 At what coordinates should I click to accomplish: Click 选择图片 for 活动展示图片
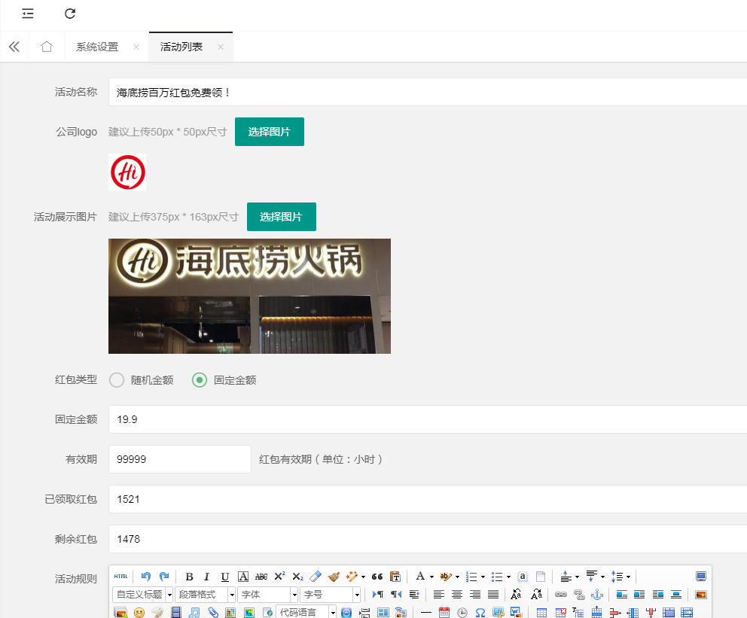[281, 217]
